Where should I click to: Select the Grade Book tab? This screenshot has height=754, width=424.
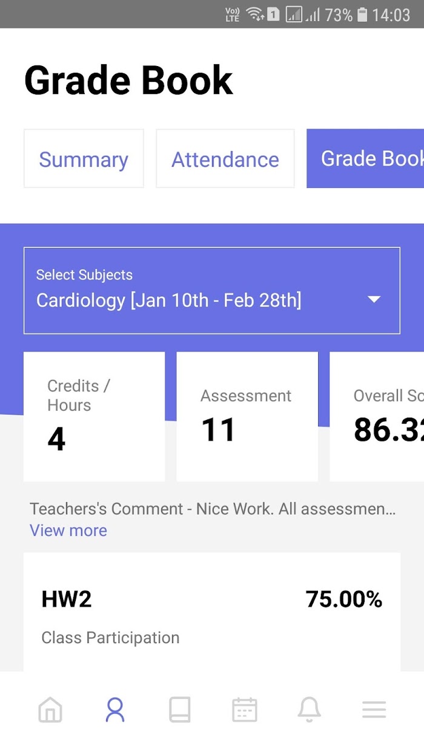point(365,159)
